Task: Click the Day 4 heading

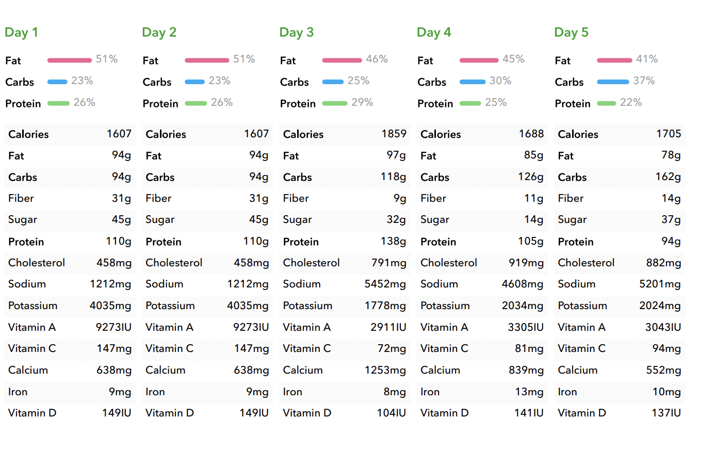Action: point(434,33)
